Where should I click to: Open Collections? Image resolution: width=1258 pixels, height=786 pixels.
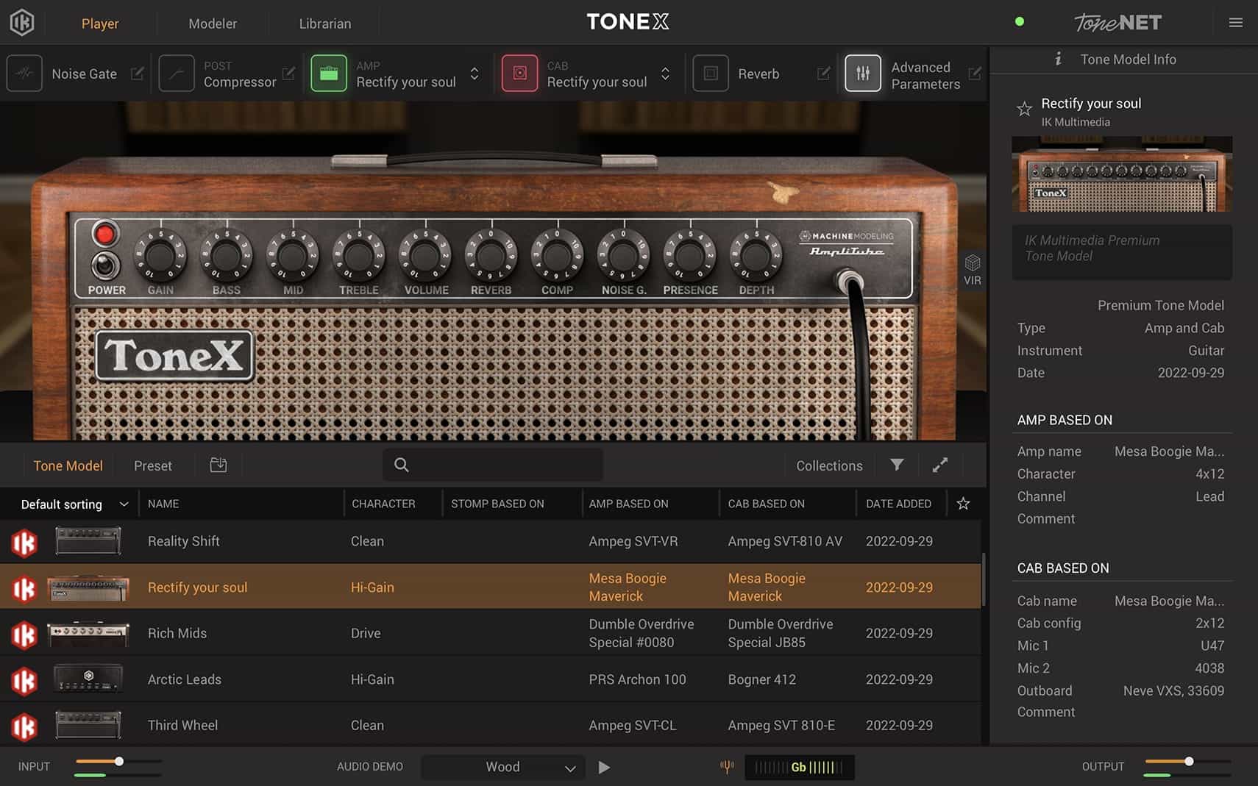pyautogui.click(x=829, y=465)
